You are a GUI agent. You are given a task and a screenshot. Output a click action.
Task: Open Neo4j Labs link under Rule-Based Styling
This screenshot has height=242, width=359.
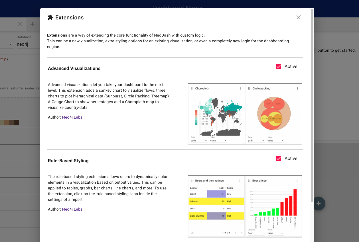(x=72, y=209)
